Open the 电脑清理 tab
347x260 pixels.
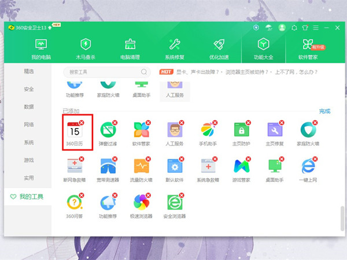[x=130, y=49]
